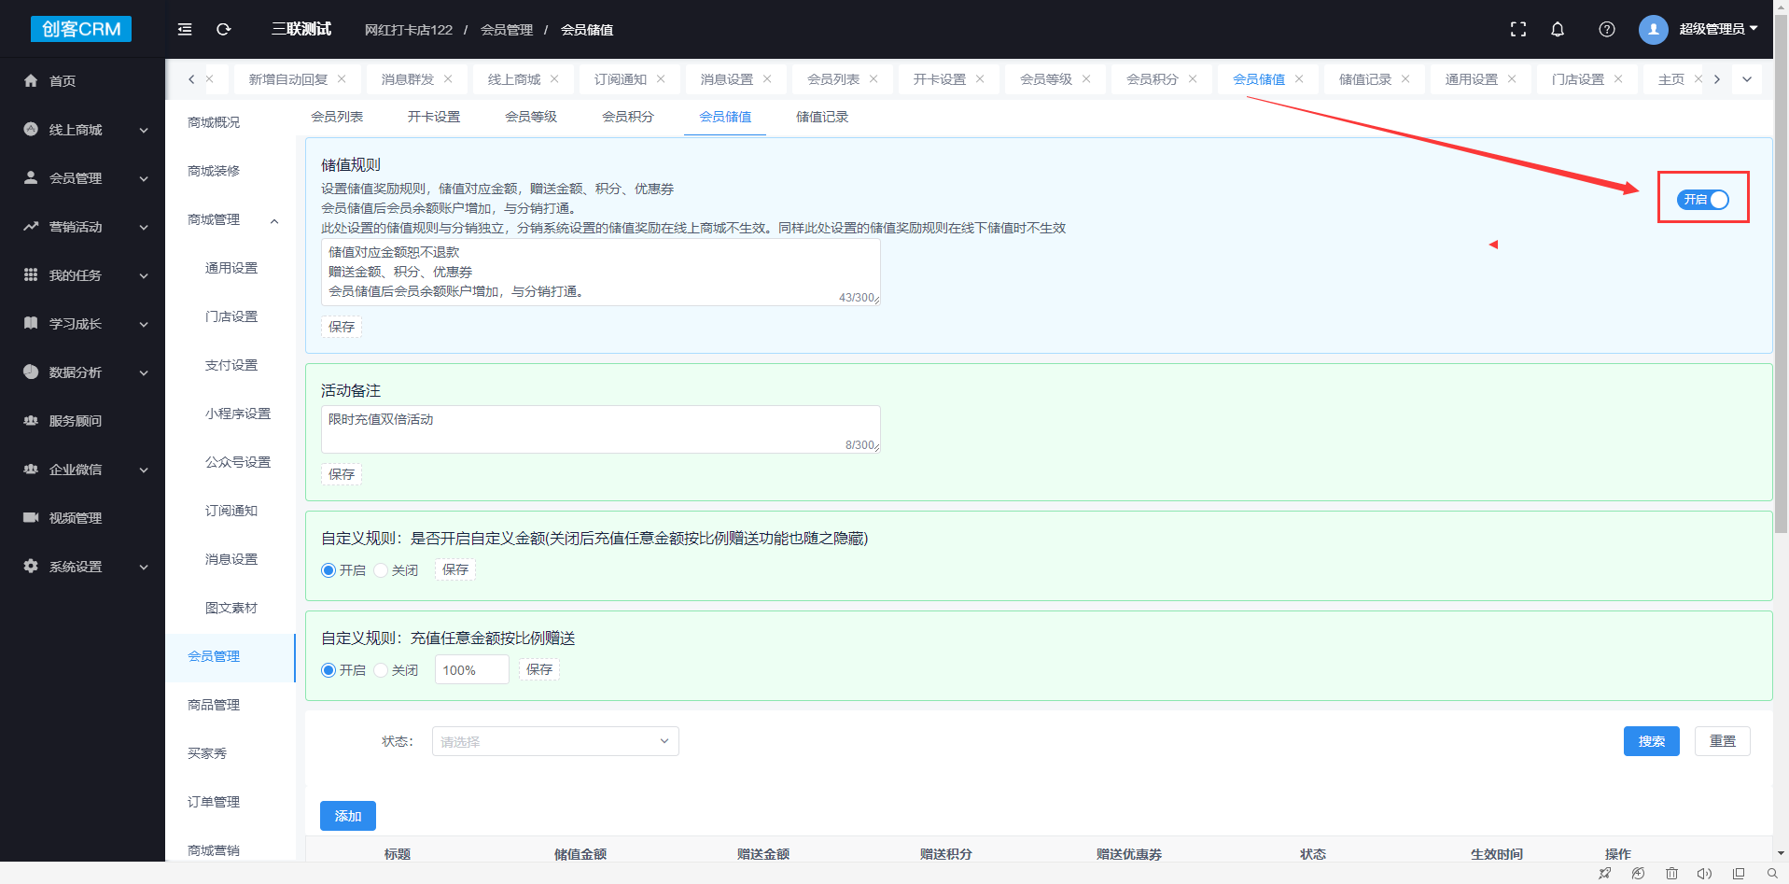1789x884 pixels.
Task: Open the help question mark icon
Action: pyautogui.click(x=1606, y=30)
